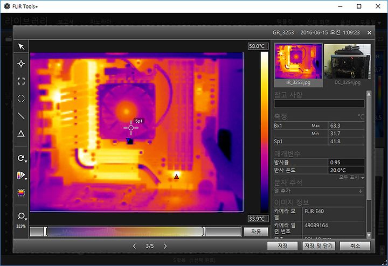Close the image editor dialog

369,33
